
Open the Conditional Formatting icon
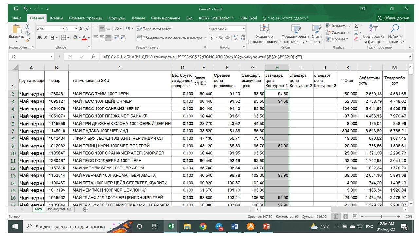pyautogui.click(x=264, y=29)
